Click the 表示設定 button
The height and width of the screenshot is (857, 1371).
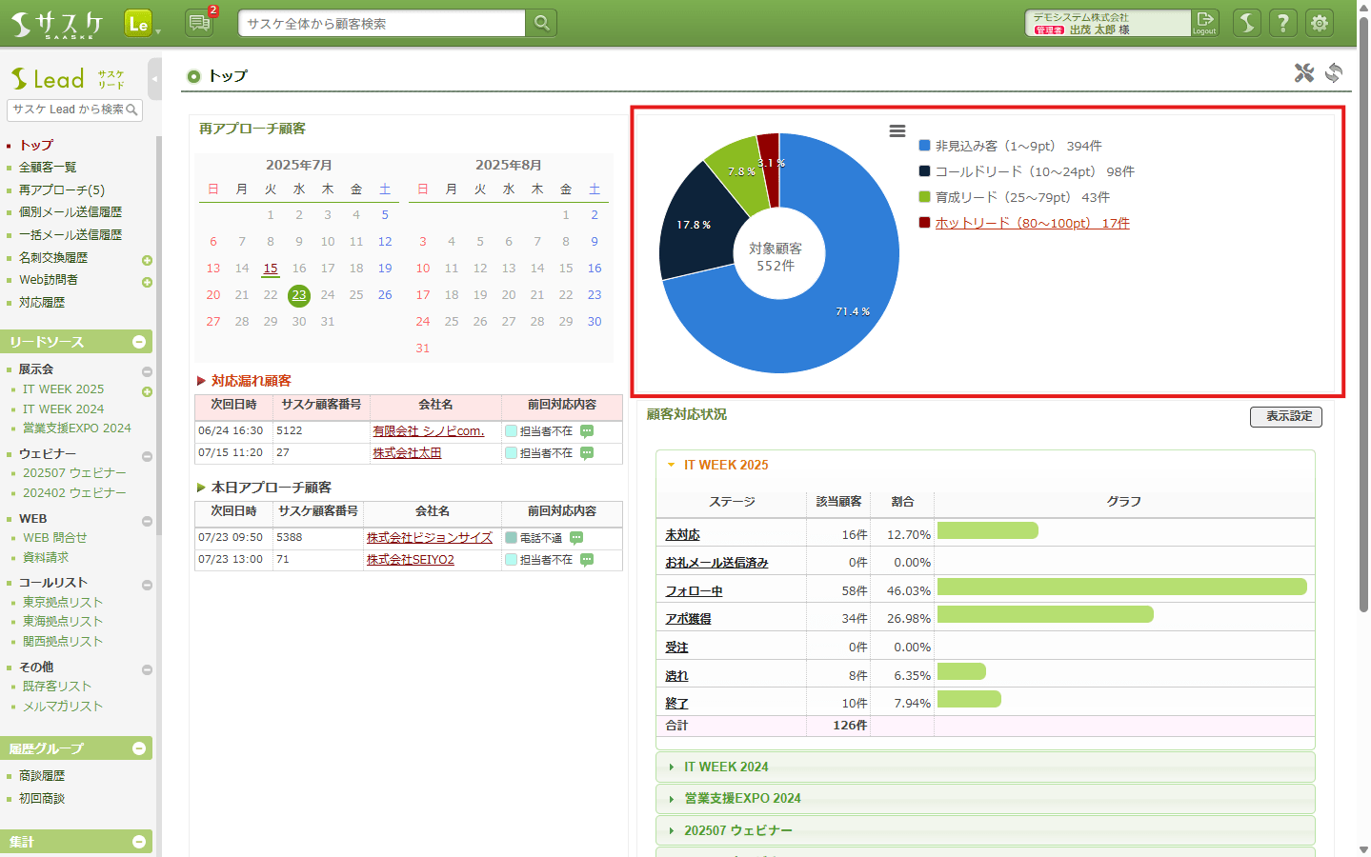click(x=1285, y=416)
